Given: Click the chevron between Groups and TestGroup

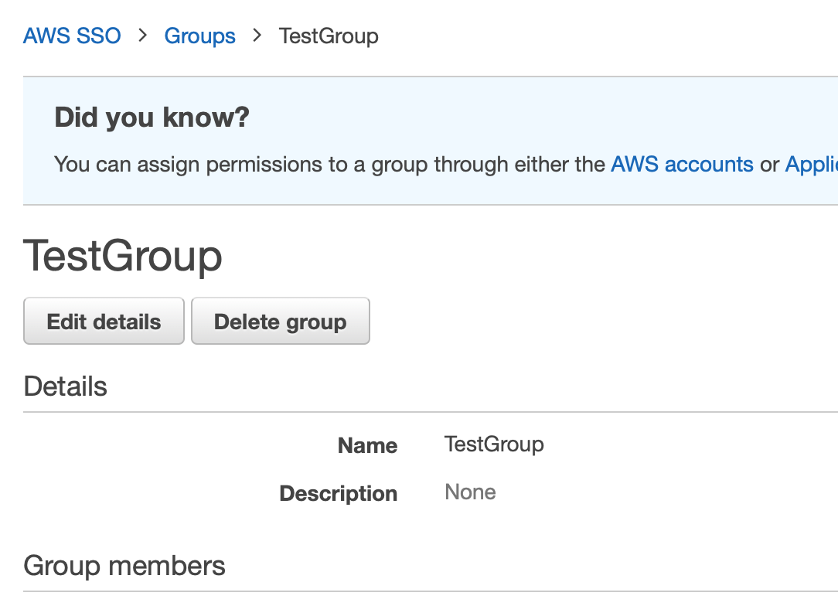Looking at the screenshot, I should pos(257,36).
